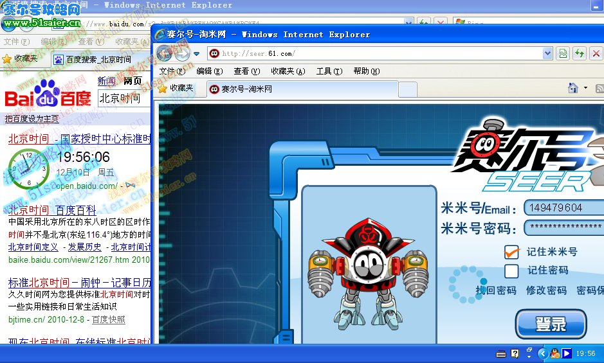Click open.baidu.com source link
The height and width of the screenshot is (363, 604).
tap(86, 186)
